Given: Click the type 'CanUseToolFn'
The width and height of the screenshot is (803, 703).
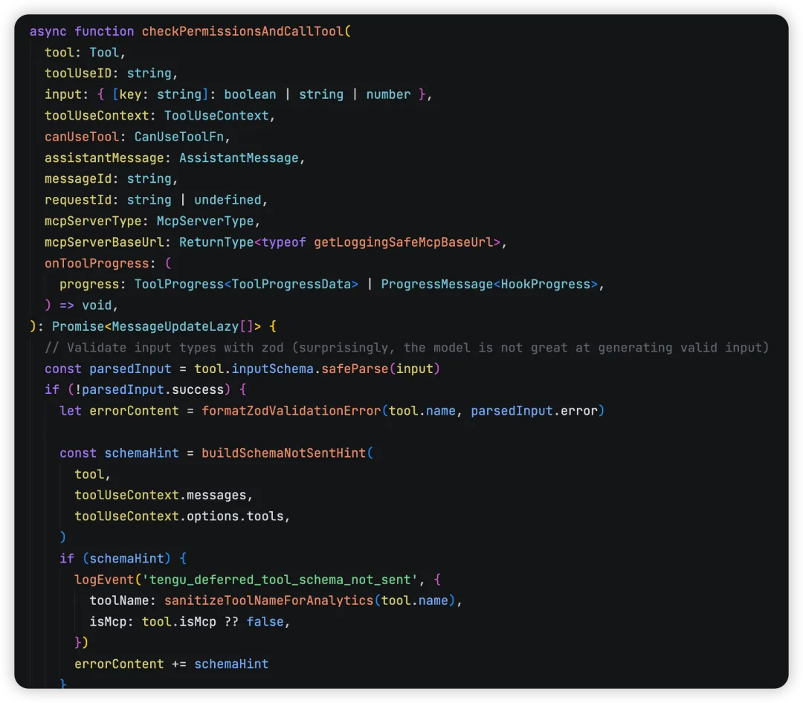Looking at the screenshot, I should click(x=178, y=137).
